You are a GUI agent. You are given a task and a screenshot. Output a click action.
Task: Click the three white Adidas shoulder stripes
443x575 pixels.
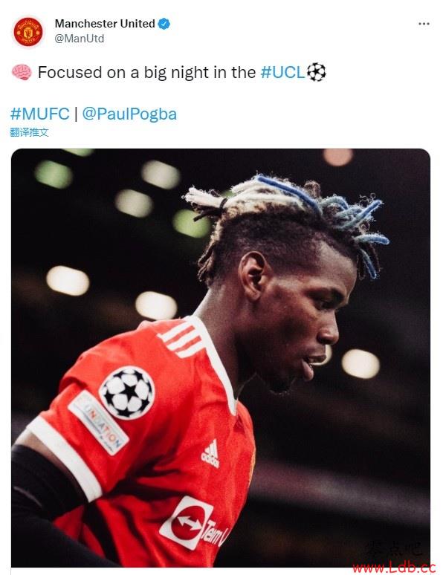[x=181, y=340]
